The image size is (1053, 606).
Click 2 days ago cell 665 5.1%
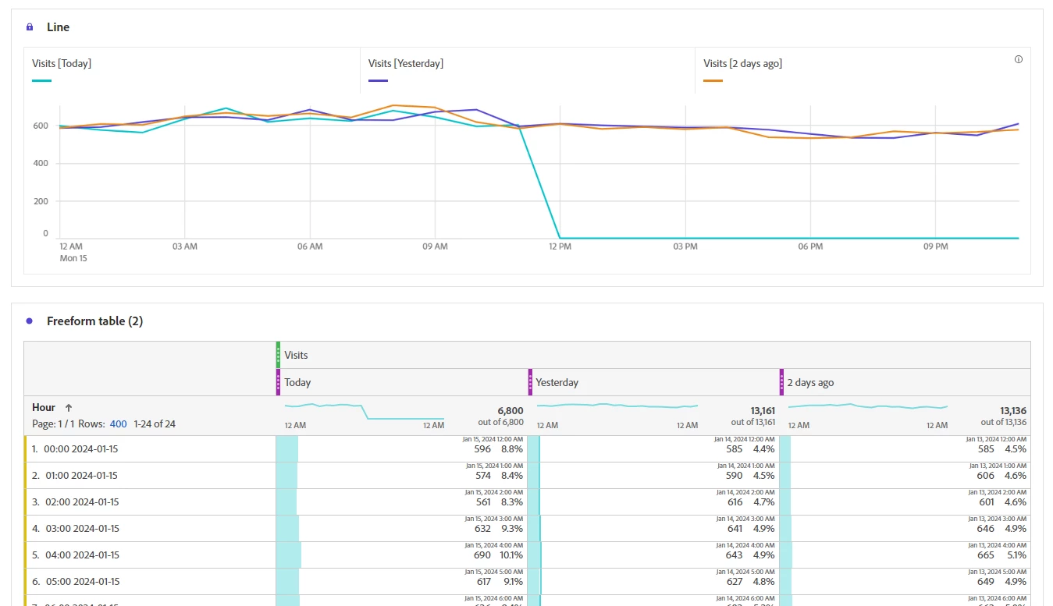[905, 555]
